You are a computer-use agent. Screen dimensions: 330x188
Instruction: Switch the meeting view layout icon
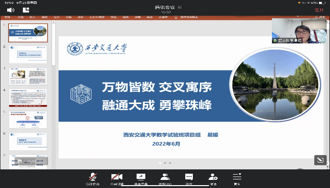pos(26,10)
